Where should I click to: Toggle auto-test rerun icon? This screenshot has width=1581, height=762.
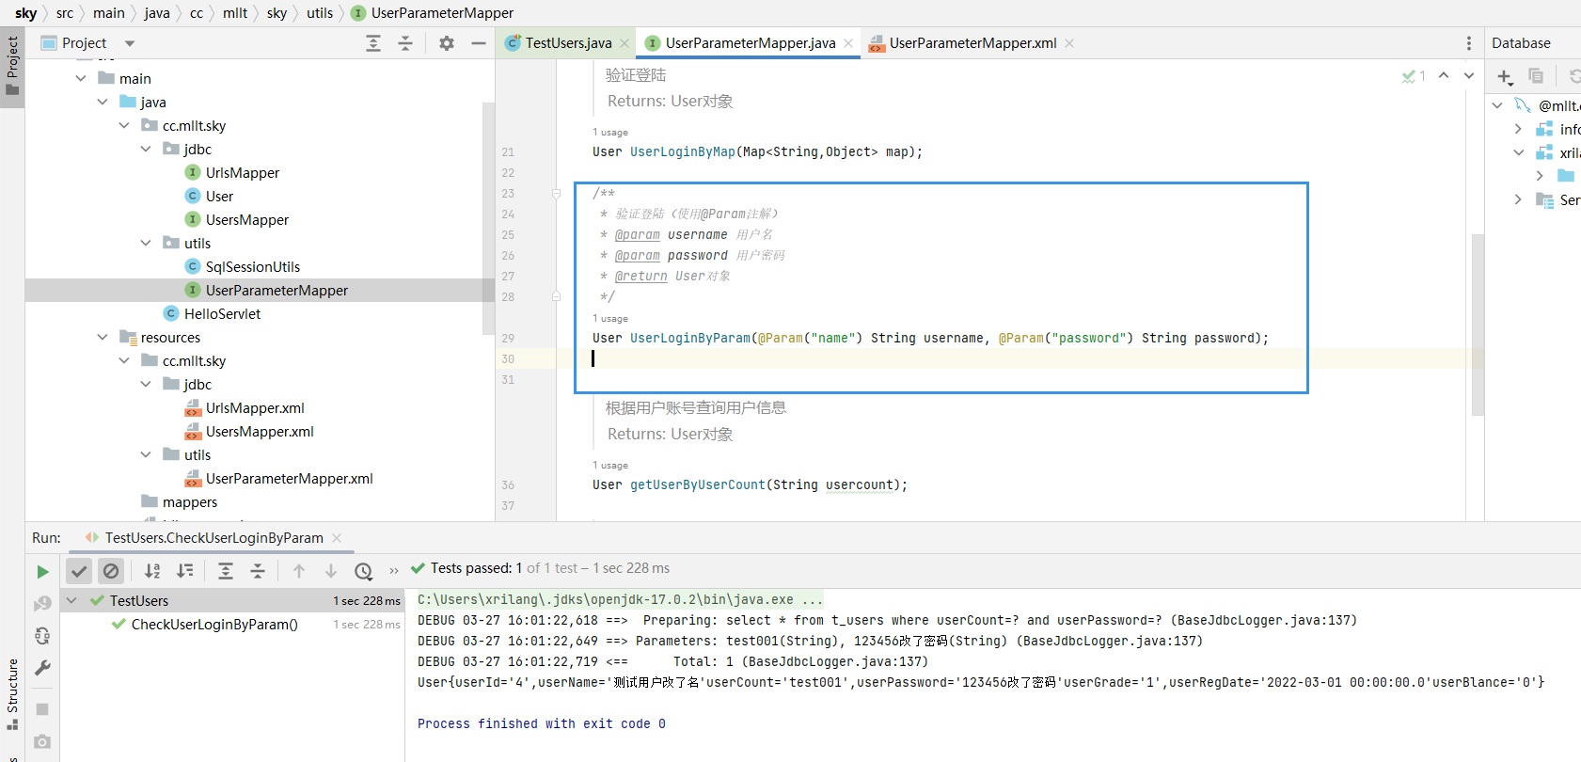click(x=42, y=636)
